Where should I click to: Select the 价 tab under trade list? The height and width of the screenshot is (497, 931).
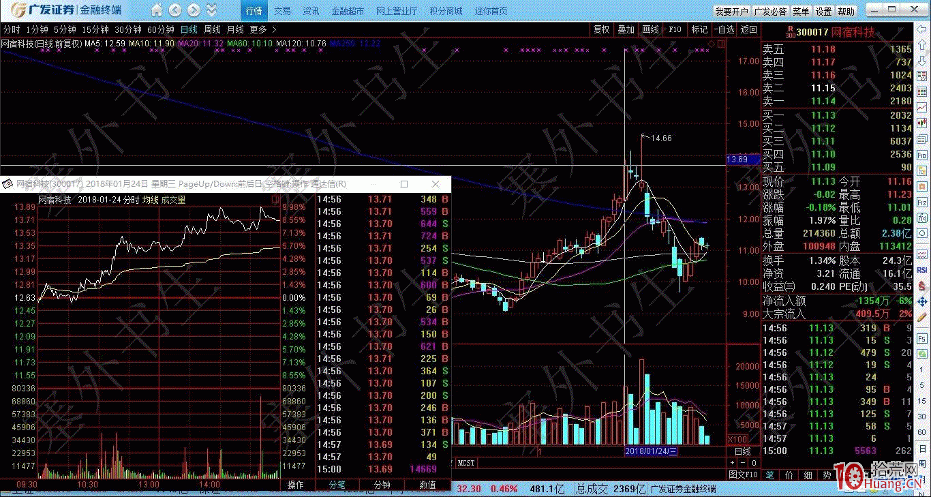click(789, 475)
